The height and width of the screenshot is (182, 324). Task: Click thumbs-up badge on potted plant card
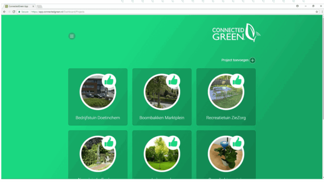pyautogui.click(x=237, y=143)
